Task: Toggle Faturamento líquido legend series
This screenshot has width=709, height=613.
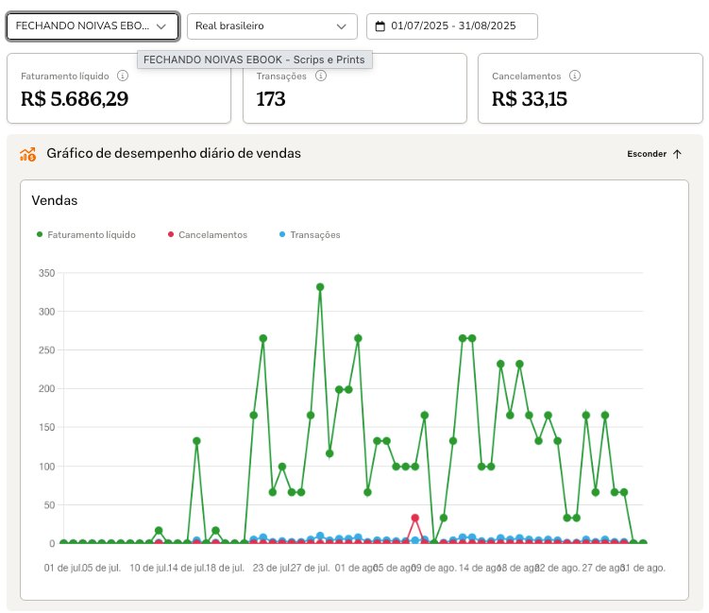Action: [86, 235]
